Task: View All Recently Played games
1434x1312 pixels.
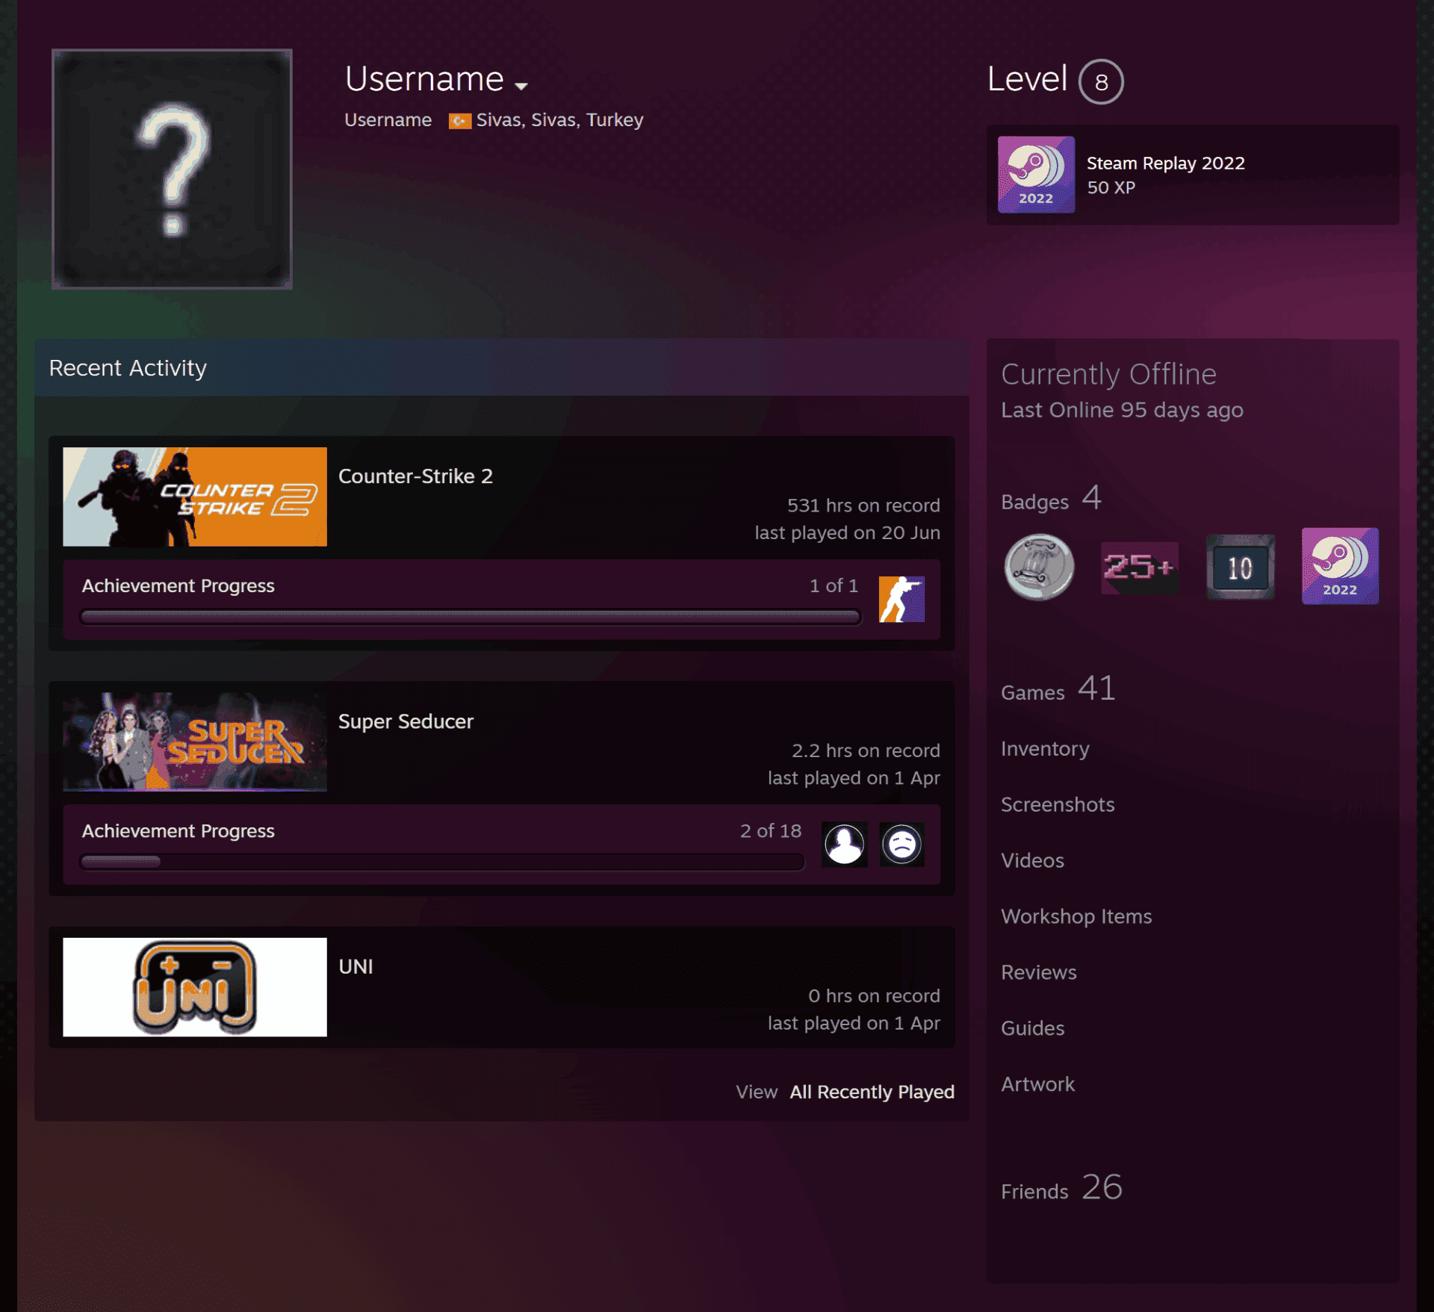Action: tap(872, 1092)
